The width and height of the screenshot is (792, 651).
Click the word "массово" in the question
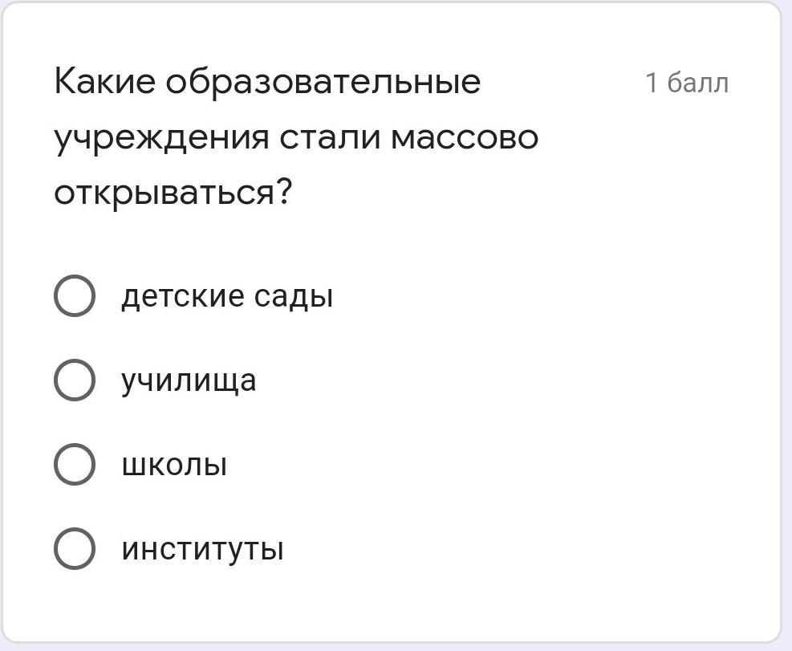point(464,138)
